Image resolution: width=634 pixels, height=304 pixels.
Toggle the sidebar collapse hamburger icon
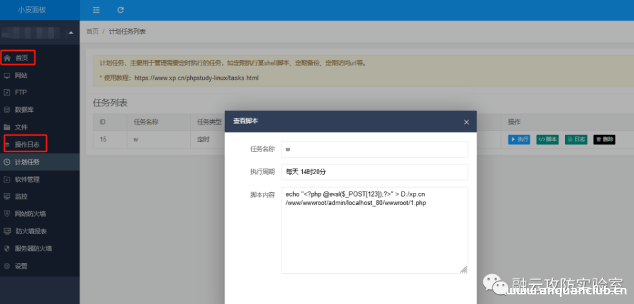(x=96, y=10)
